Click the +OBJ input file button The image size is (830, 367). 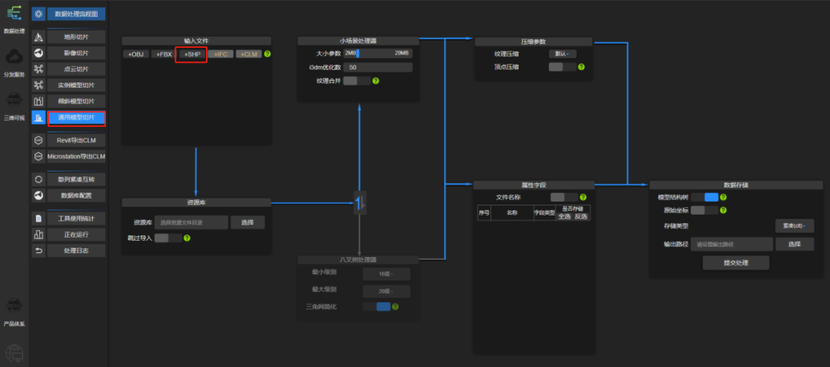(x=136, y=54)
